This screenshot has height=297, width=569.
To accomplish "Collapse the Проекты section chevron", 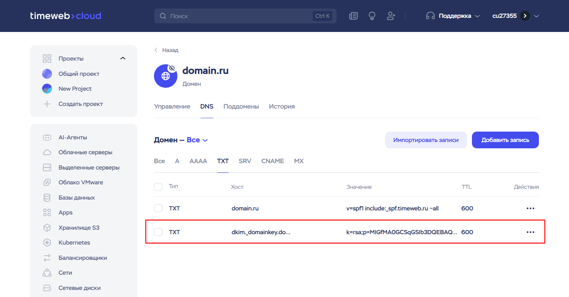I will [123, 58].
